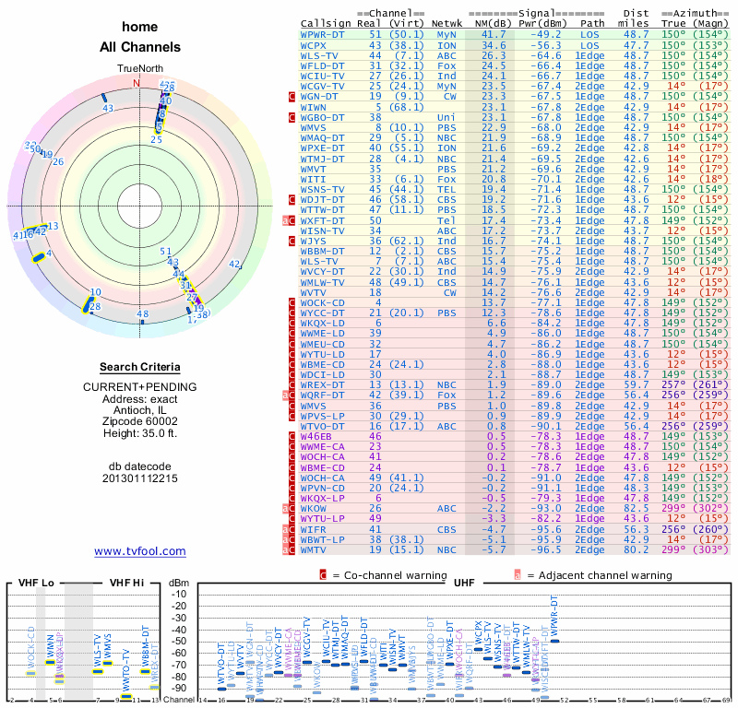Click the co-channel warning icon beside WPVN-CD
Image resolution: width=738 pixels, height=708 pixels.
292,489
